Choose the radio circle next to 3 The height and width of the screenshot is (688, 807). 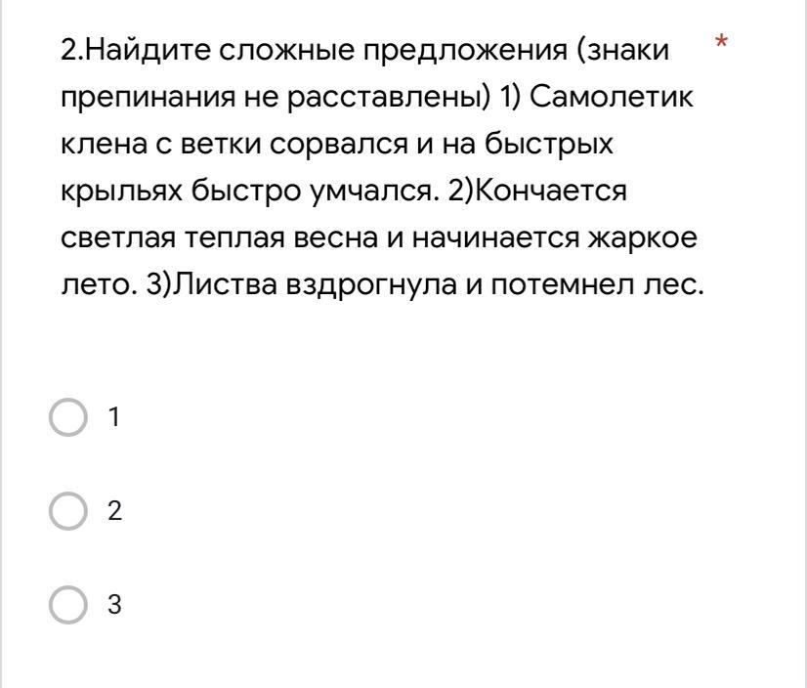[x=68, y=605]
